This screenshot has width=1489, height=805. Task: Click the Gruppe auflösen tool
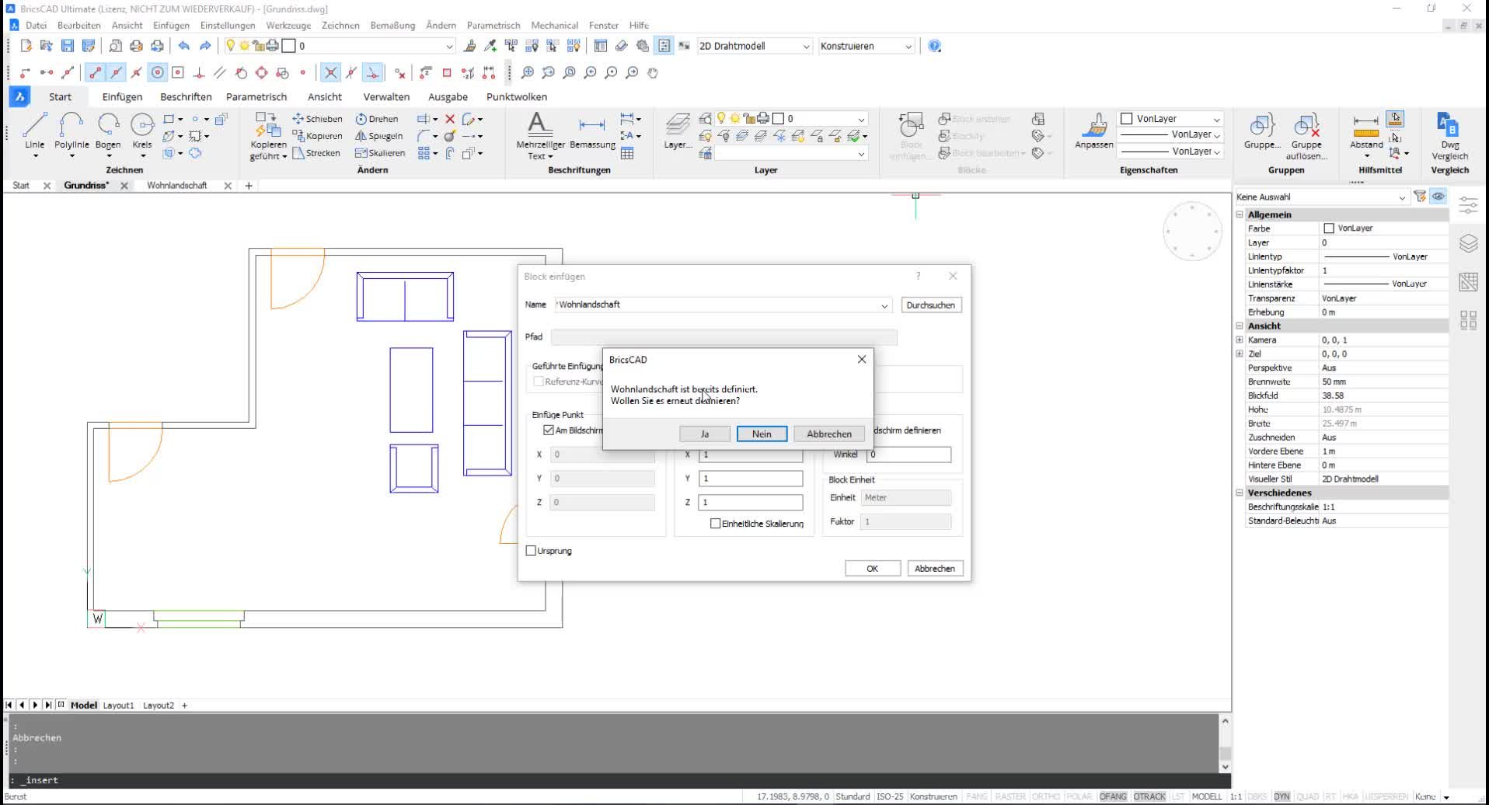(1306, 136)
